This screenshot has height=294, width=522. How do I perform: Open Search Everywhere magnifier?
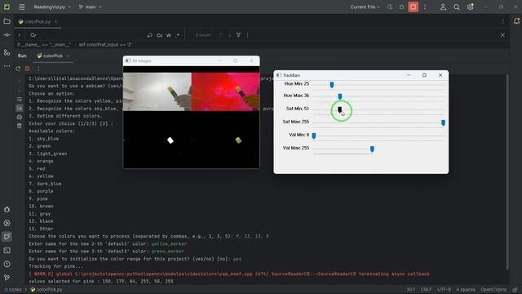457,7
